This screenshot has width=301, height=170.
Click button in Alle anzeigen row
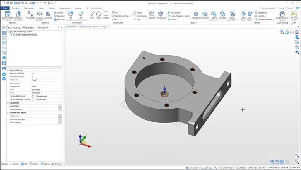(60, 122)
